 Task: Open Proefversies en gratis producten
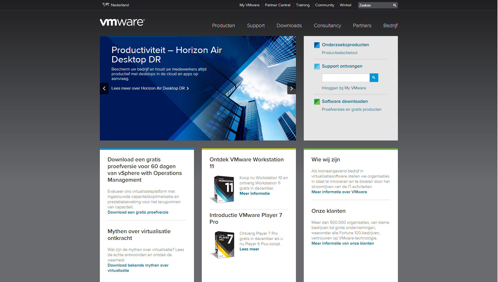point(351,109)
